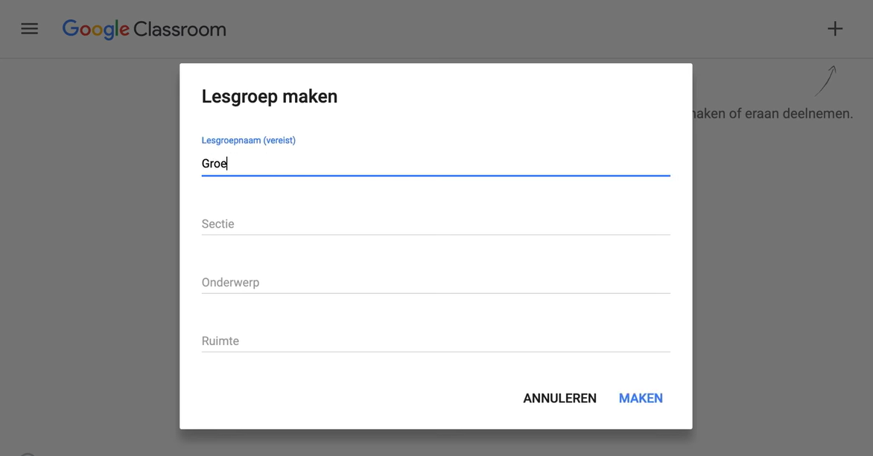Select the Onderwerp text field

(x=436, y=283)
